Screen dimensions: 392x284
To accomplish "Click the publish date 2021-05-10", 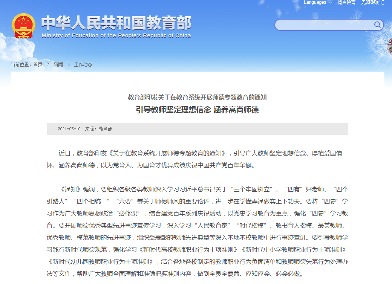I will 69,129.
